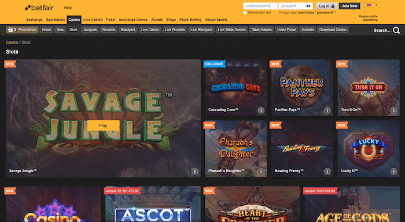Open info icon on Cascading Cave tile
The image size is (405, 222).
click(x=261, y=110)
